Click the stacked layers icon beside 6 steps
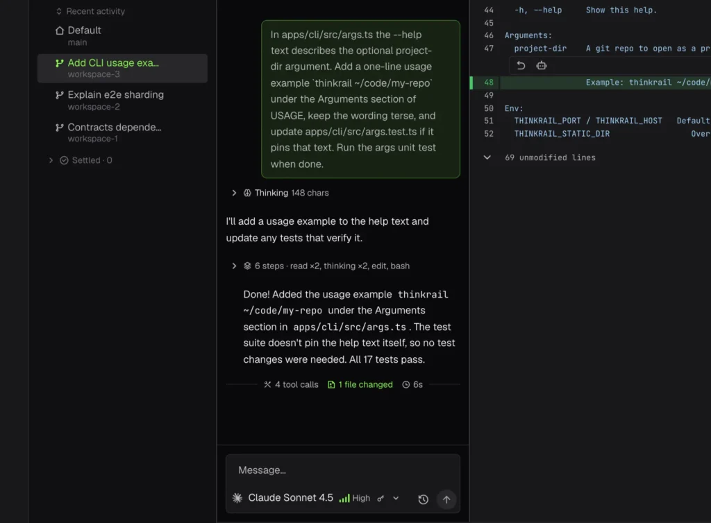Viewport: 711px width, 523px height. [x=247, y=266]
